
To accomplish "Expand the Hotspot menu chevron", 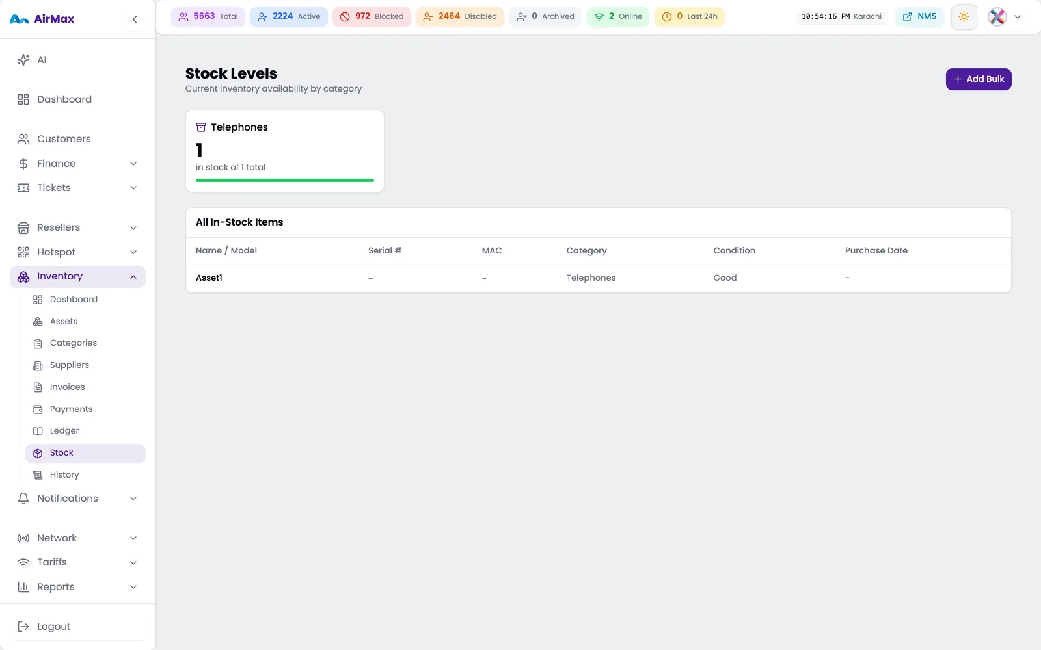I will coord(133,252).
